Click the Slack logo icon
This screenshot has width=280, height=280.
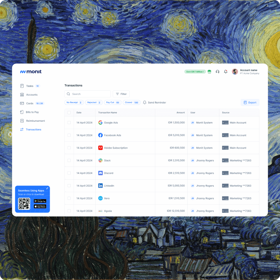click(100, 161)
